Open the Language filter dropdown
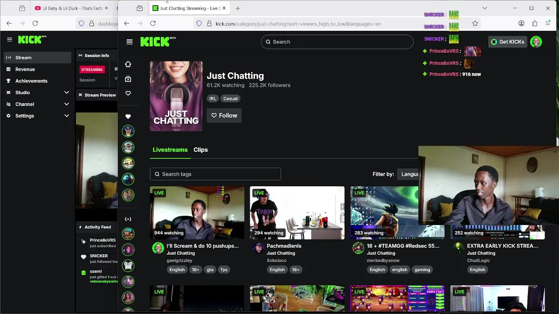The width and height of the screenshot is (559, 314). pyautogui.click(x=408, y=174)
